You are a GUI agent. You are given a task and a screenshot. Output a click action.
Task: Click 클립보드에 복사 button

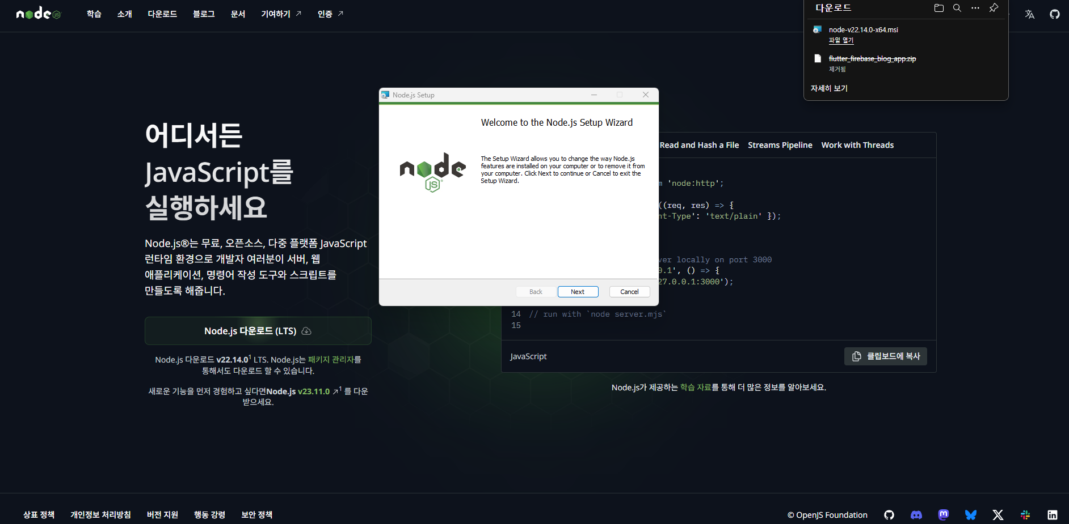tap(886, 356)
